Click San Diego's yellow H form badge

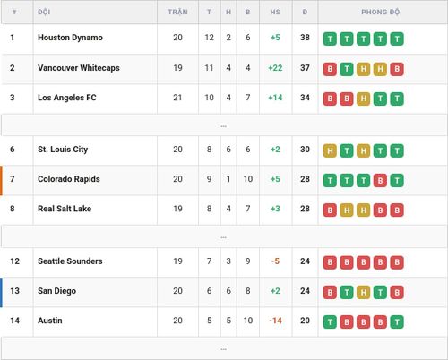pos(363,292)
